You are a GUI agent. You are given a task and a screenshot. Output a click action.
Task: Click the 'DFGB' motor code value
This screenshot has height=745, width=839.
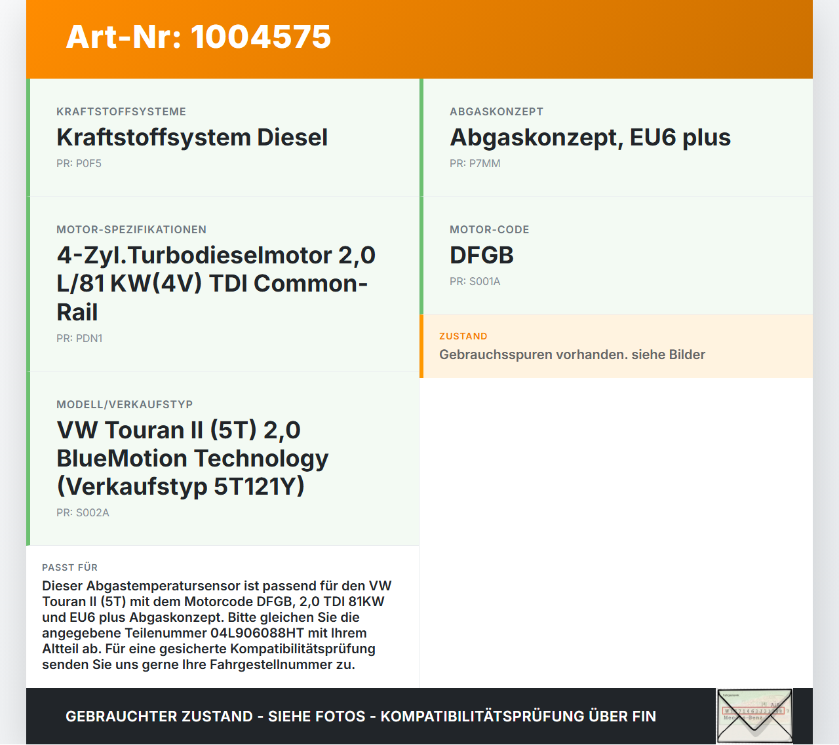(x=482, y=256)
